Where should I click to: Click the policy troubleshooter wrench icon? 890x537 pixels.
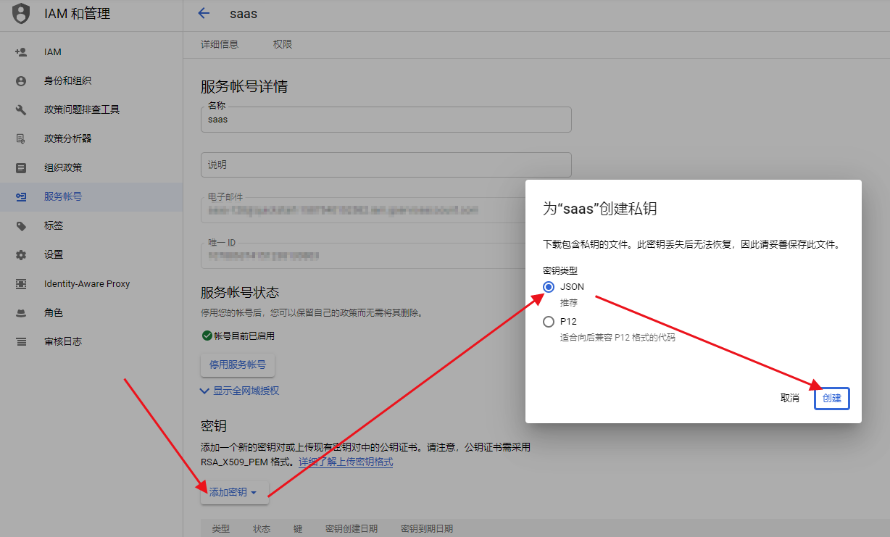pos(21,110)
